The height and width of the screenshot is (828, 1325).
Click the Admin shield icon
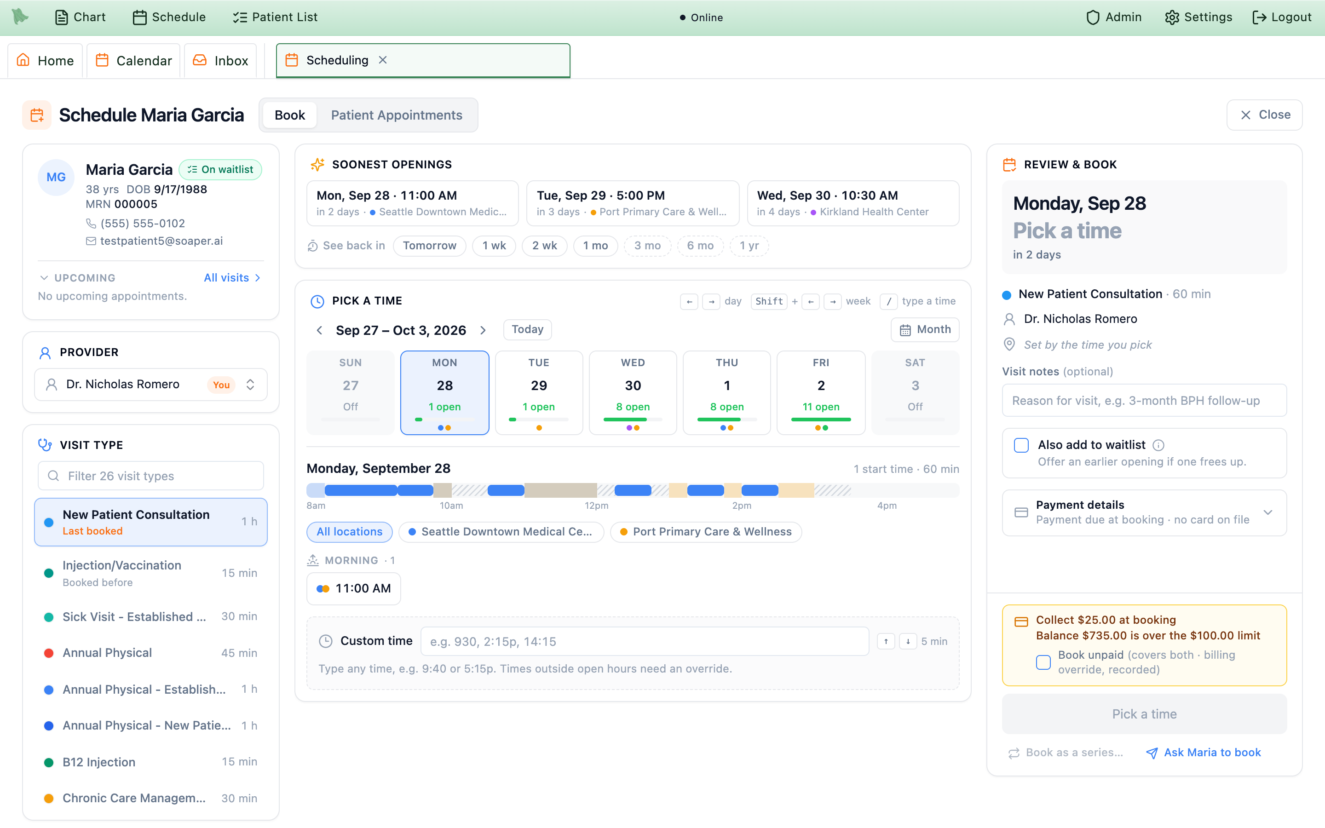[x=1093, y=17]
